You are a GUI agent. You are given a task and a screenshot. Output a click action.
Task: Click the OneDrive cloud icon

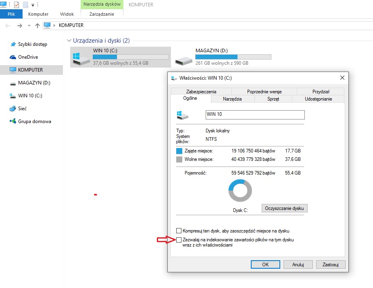[13, 57]
